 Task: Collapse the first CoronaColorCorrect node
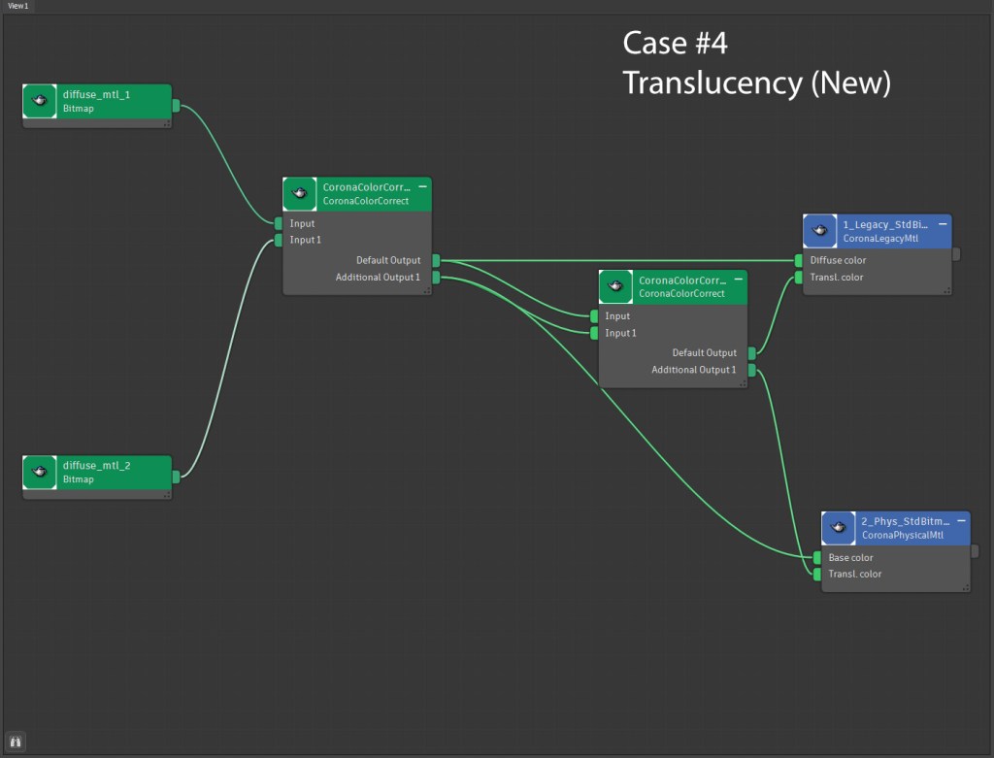[x=422, y=185]
